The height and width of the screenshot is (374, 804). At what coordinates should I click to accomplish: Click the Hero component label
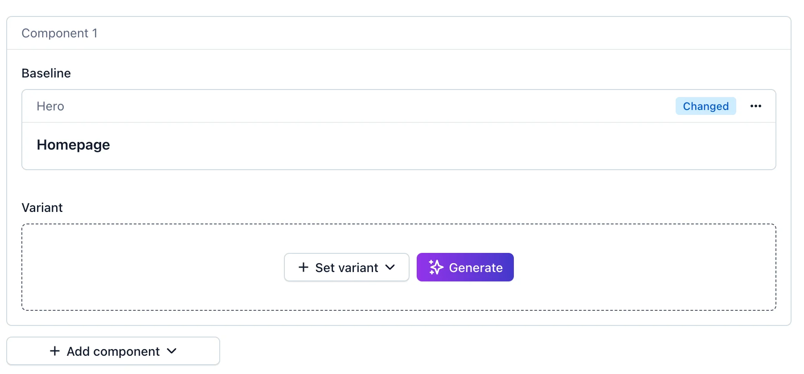(50, 106)
